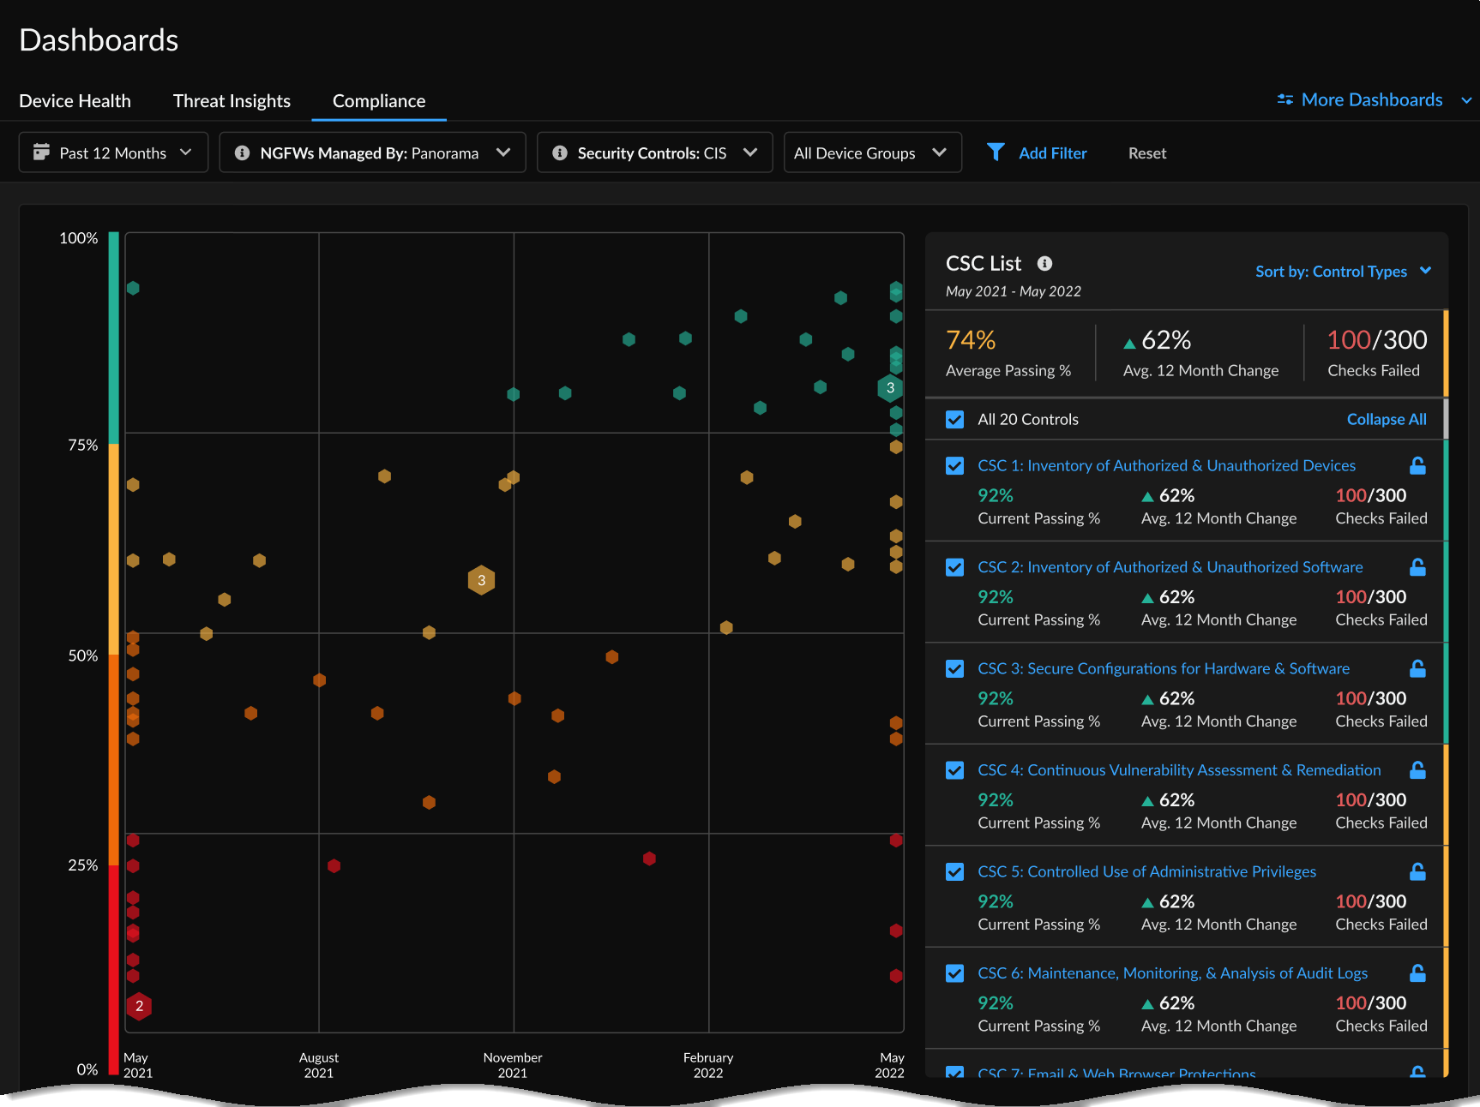Click the info icon on Security Controls filter
Screen dimensions: 1480x1107
coord(559,153)
